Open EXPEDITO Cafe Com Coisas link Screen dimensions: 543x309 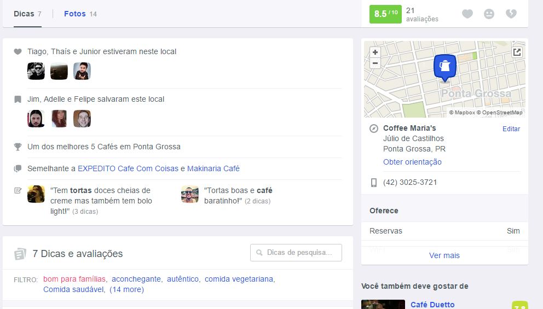click(128, 168)
